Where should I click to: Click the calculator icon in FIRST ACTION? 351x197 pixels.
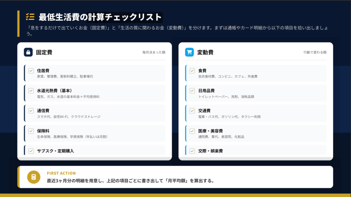(34, 177)
